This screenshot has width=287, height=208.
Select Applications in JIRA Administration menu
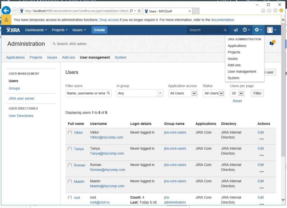pos(237,46)
